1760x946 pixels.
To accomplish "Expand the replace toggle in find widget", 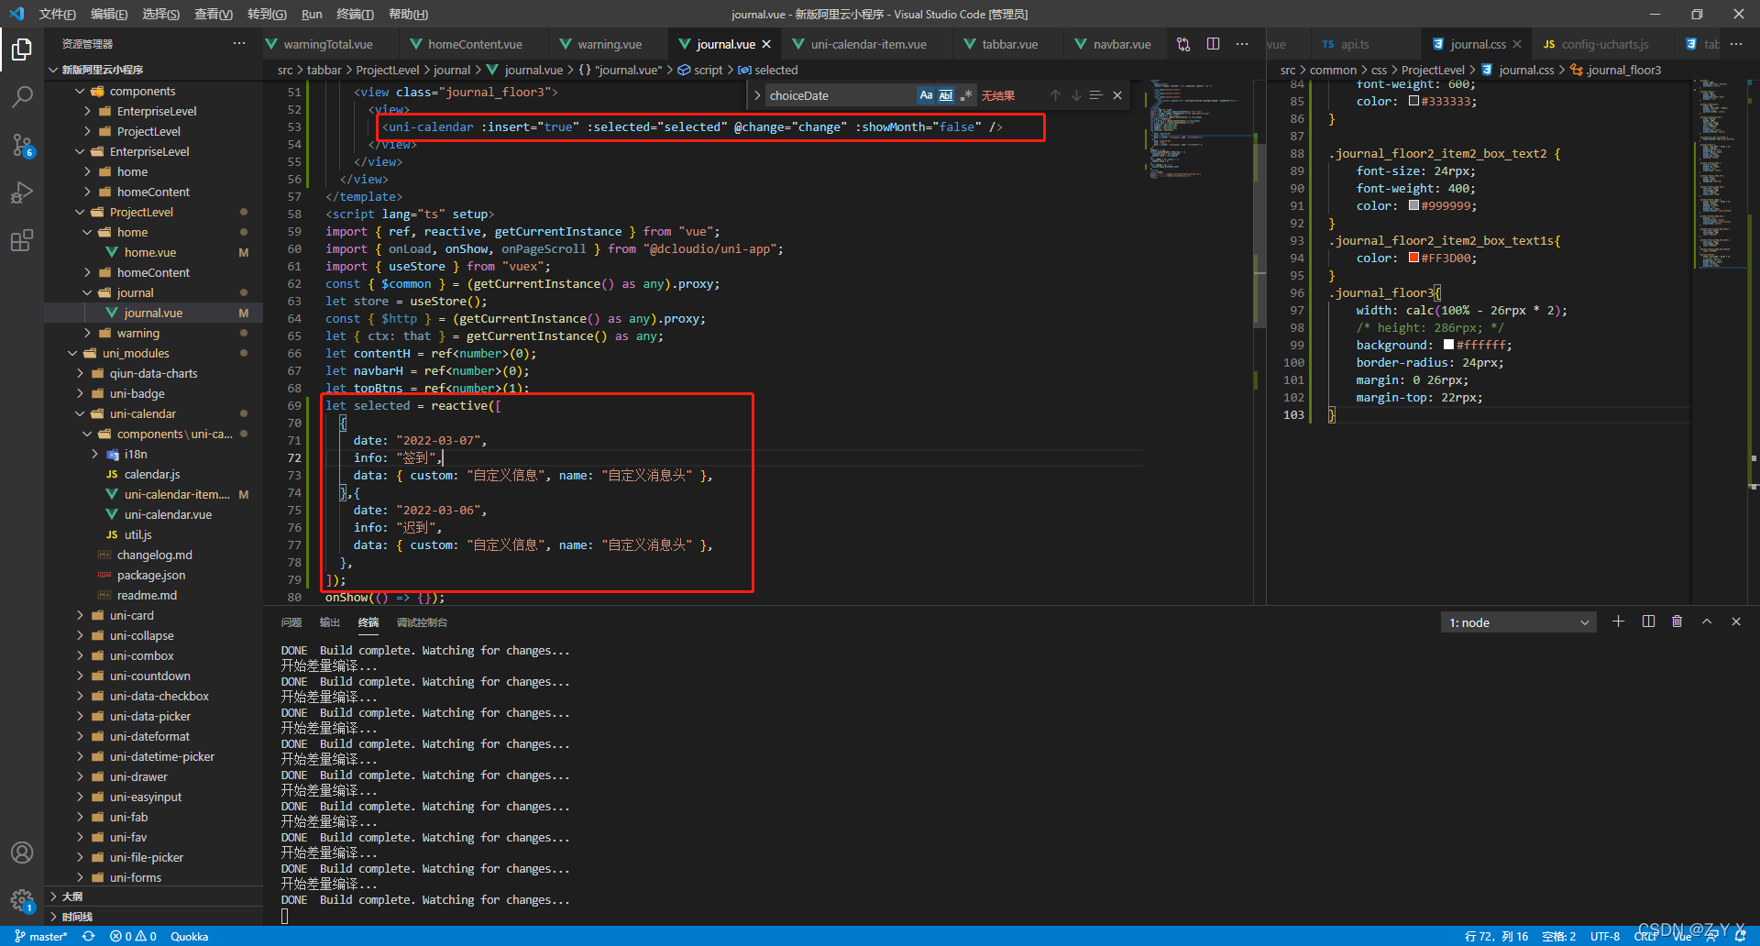I will 757,95.
